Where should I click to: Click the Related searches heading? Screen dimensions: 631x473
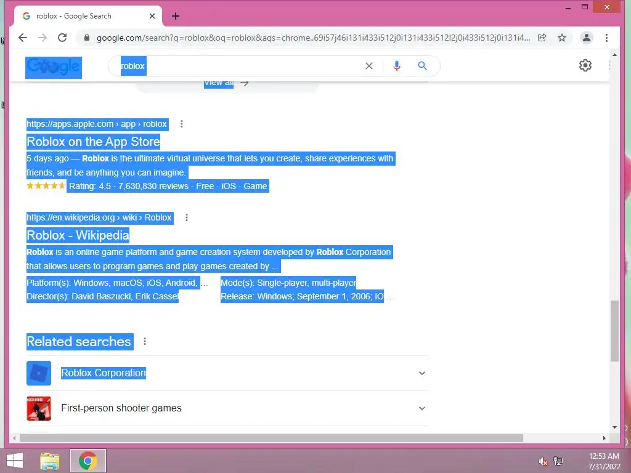79,341
